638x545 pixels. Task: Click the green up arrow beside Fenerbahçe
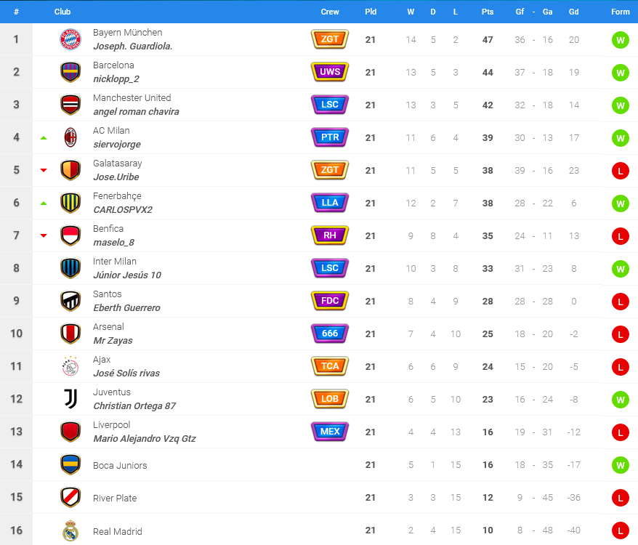click(x=44, y=203)
